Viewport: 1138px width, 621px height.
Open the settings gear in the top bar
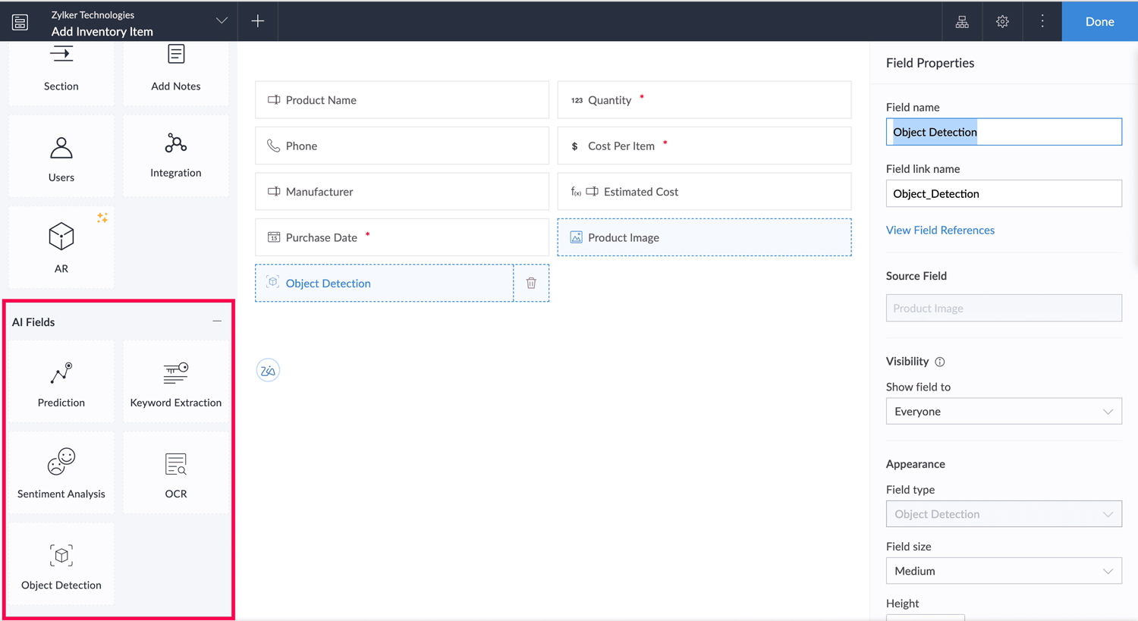tap(1002, 21)
